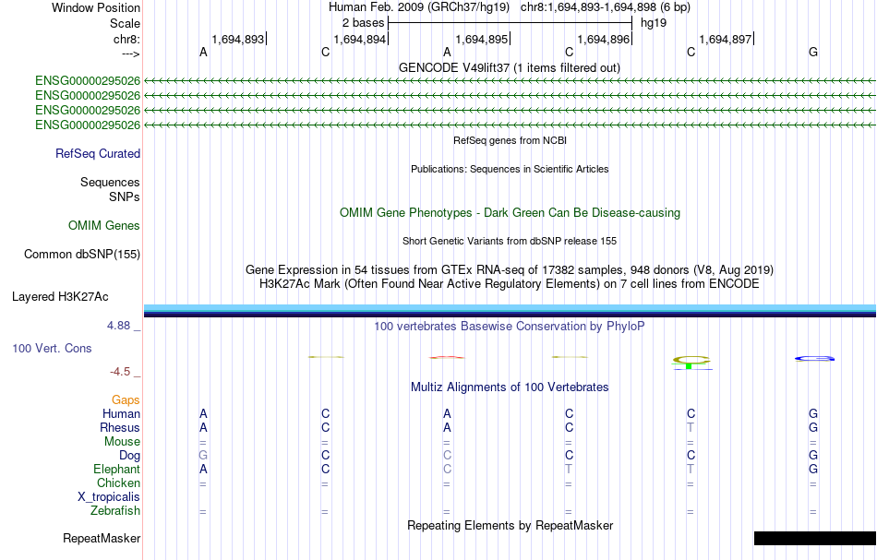Click the hg19 label beside the scale bar

pos(654,23)
